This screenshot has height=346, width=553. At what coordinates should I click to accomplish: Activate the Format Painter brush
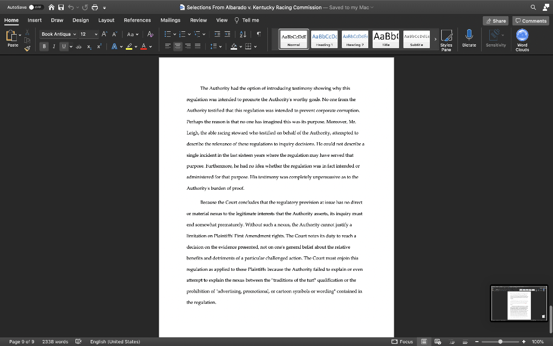click(27, 48)
